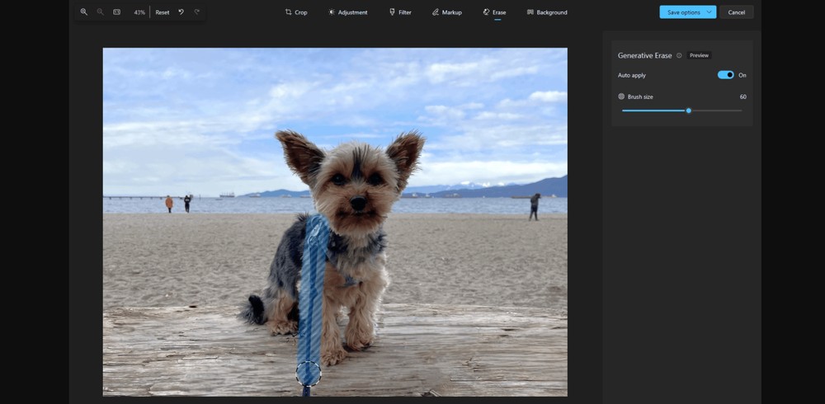This screenshot has width=825, height=404.
Task: Redo the last undone edit
Action: click(197, 12)
